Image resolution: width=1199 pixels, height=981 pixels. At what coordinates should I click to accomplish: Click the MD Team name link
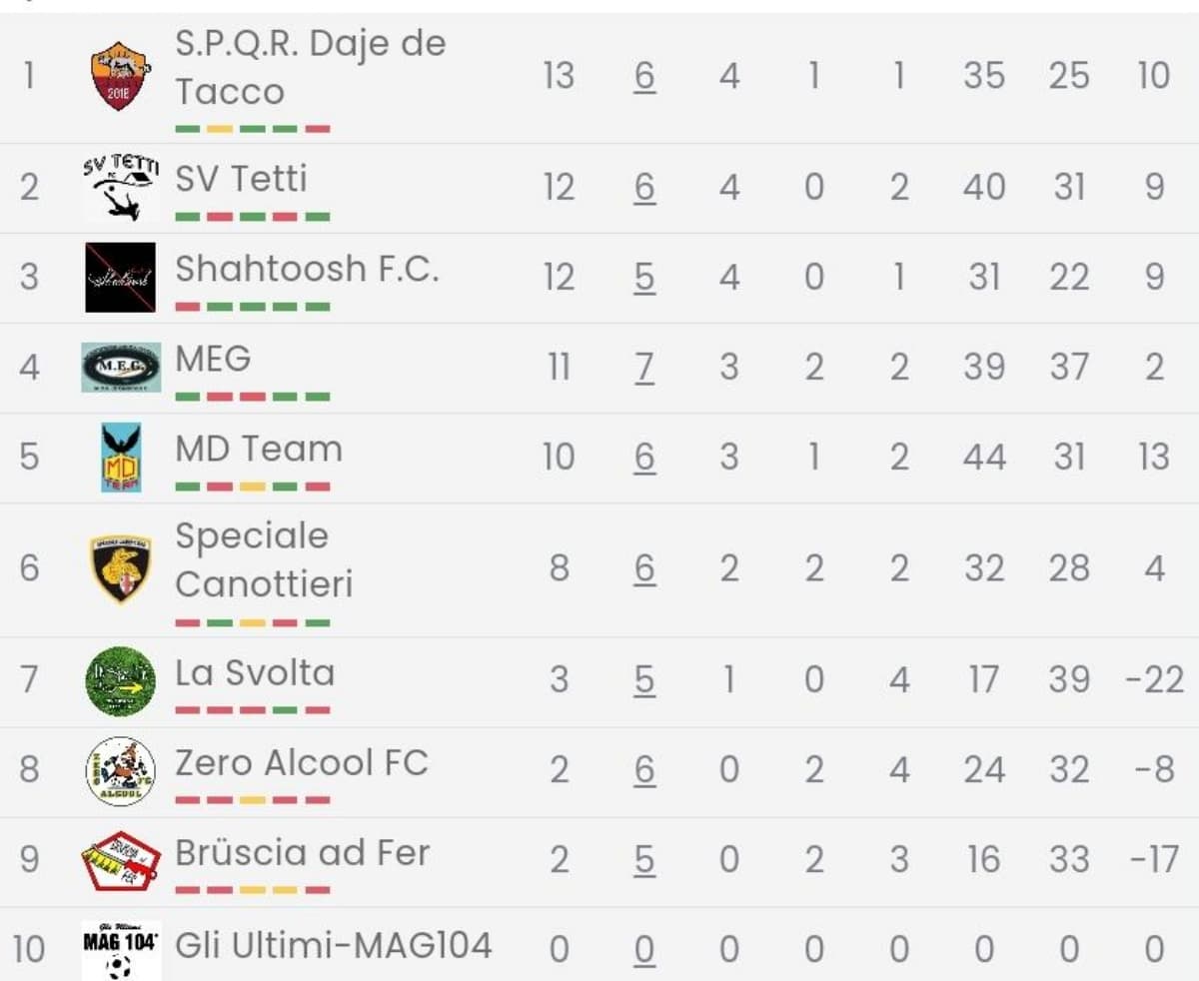tap(259, 449)
